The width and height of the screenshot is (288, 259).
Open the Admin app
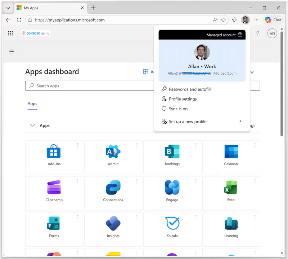113,157
